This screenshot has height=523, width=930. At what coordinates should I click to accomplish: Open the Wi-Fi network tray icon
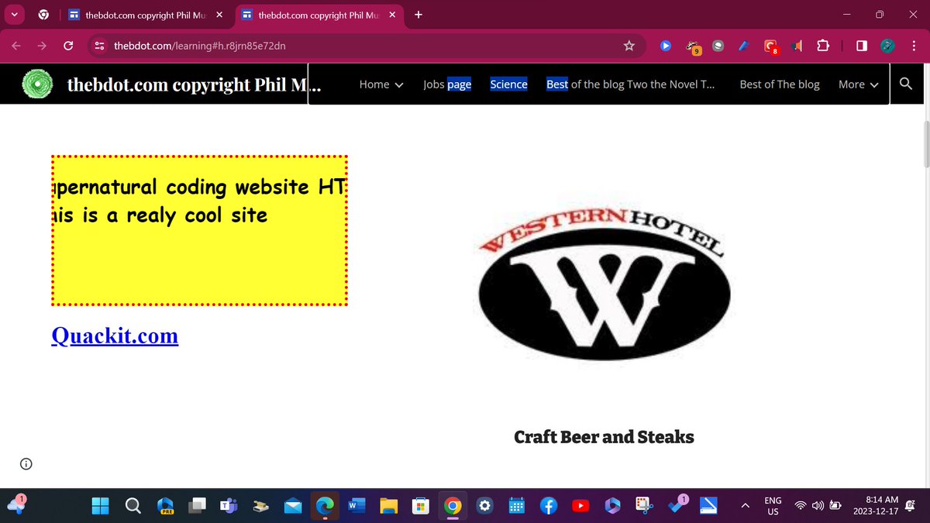coord(801,506)
